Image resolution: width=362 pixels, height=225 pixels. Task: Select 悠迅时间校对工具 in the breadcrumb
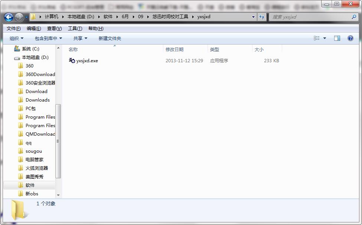click(170, 17)
